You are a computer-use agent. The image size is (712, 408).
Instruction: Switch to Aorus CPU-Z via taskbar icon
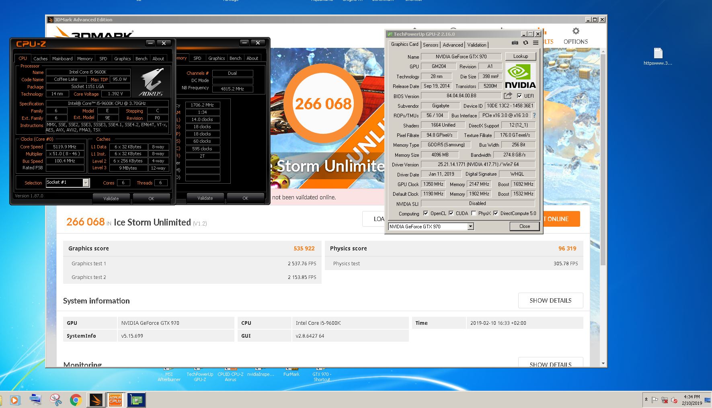click(x=115, y=400)
